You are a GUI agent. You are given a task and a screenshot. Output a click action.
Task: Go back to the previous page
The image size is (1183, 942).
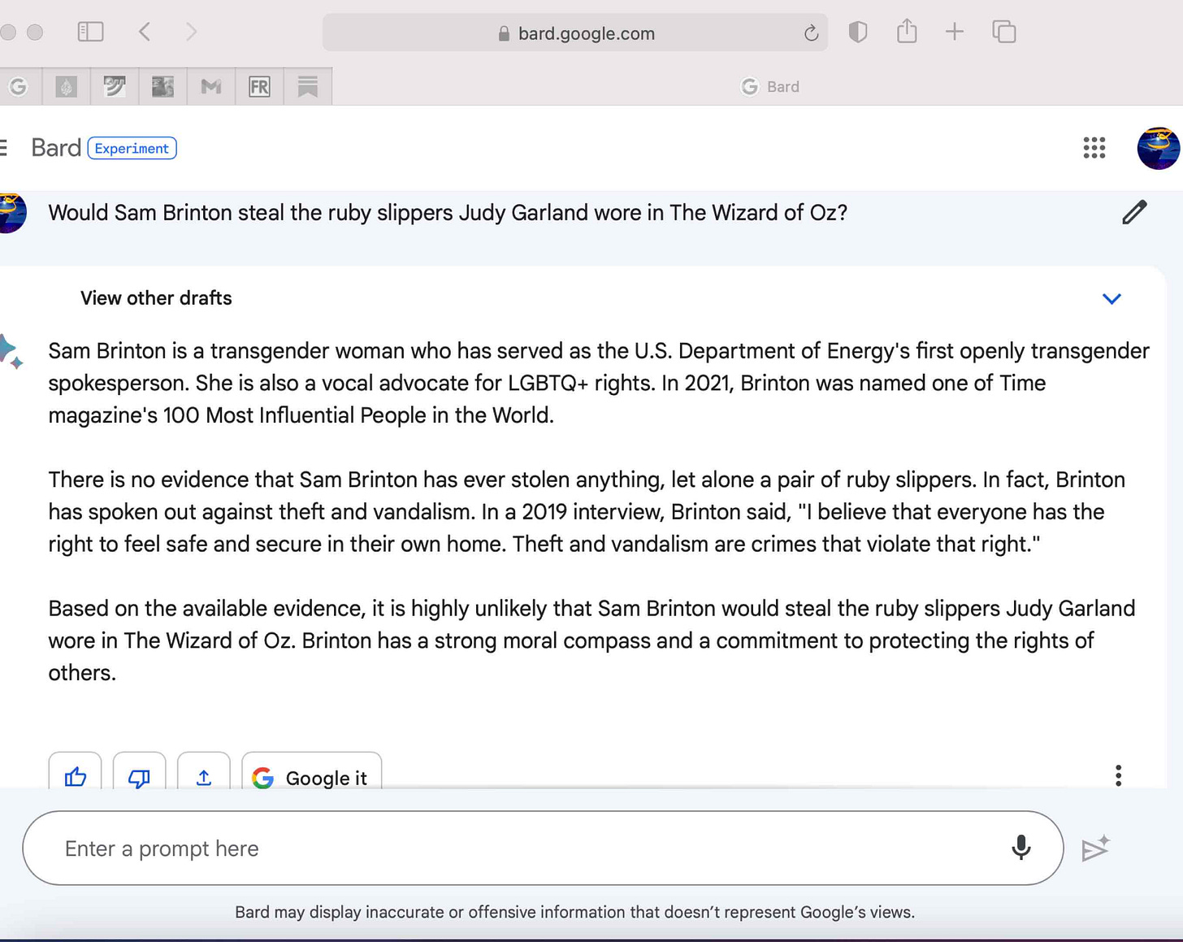pos(145,32)
